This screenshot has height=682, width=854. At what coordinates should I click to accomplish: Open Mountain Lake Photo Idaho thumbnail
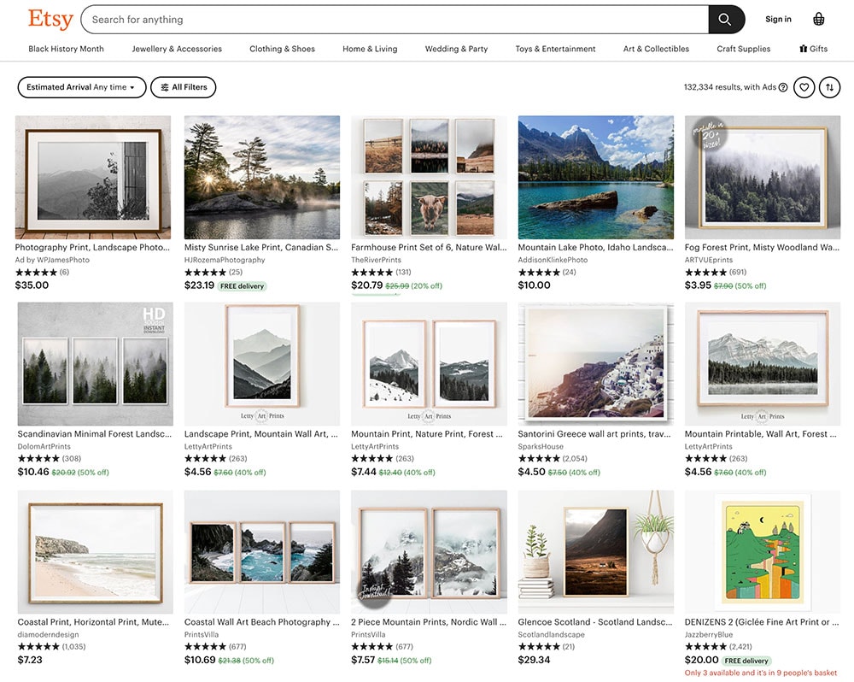(x=596, y=177)
